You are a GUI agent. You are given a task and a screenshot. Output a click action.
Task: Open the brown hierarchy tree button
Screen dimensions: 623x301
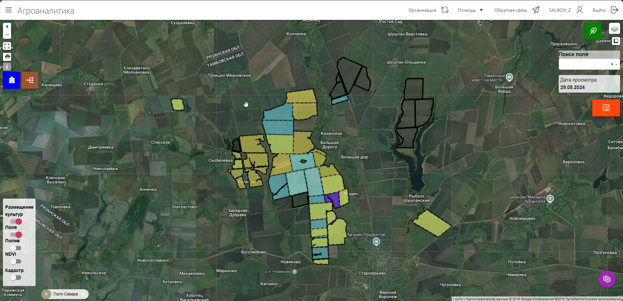coord(30,80)
